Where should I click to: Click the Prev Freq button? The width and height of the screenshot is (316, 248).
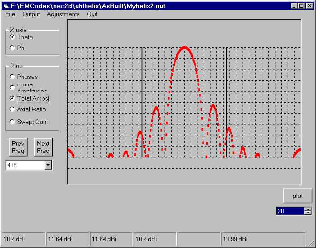pyautogui.click(x=18, y=147)
